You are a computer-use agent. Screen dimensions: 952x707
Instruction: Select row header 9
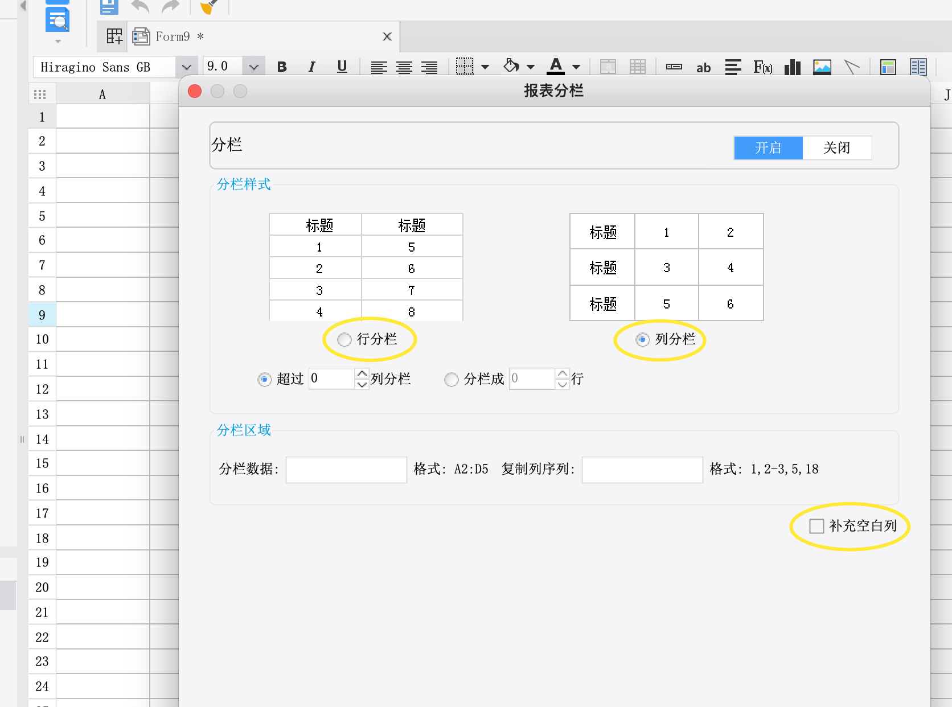tap(42, 315)
